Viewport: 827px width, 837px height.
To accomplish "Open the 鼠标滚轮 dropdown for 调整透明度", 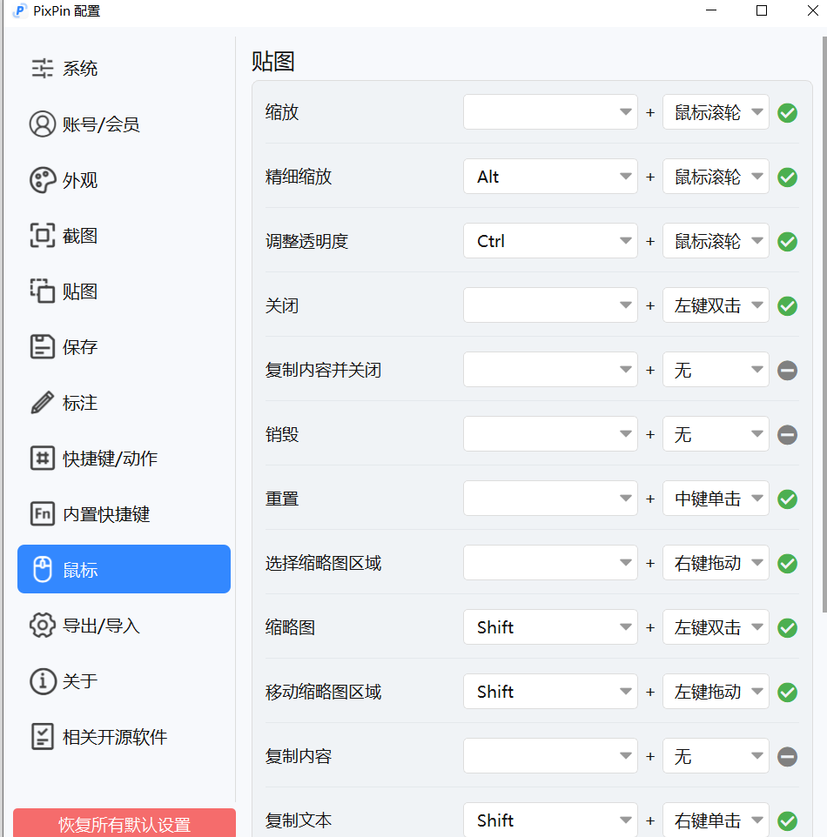I will click(x=716, y=240).
